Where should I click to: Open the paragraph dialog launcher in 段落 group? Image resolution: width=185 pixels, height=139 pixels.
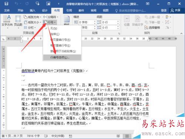point(119,33)
